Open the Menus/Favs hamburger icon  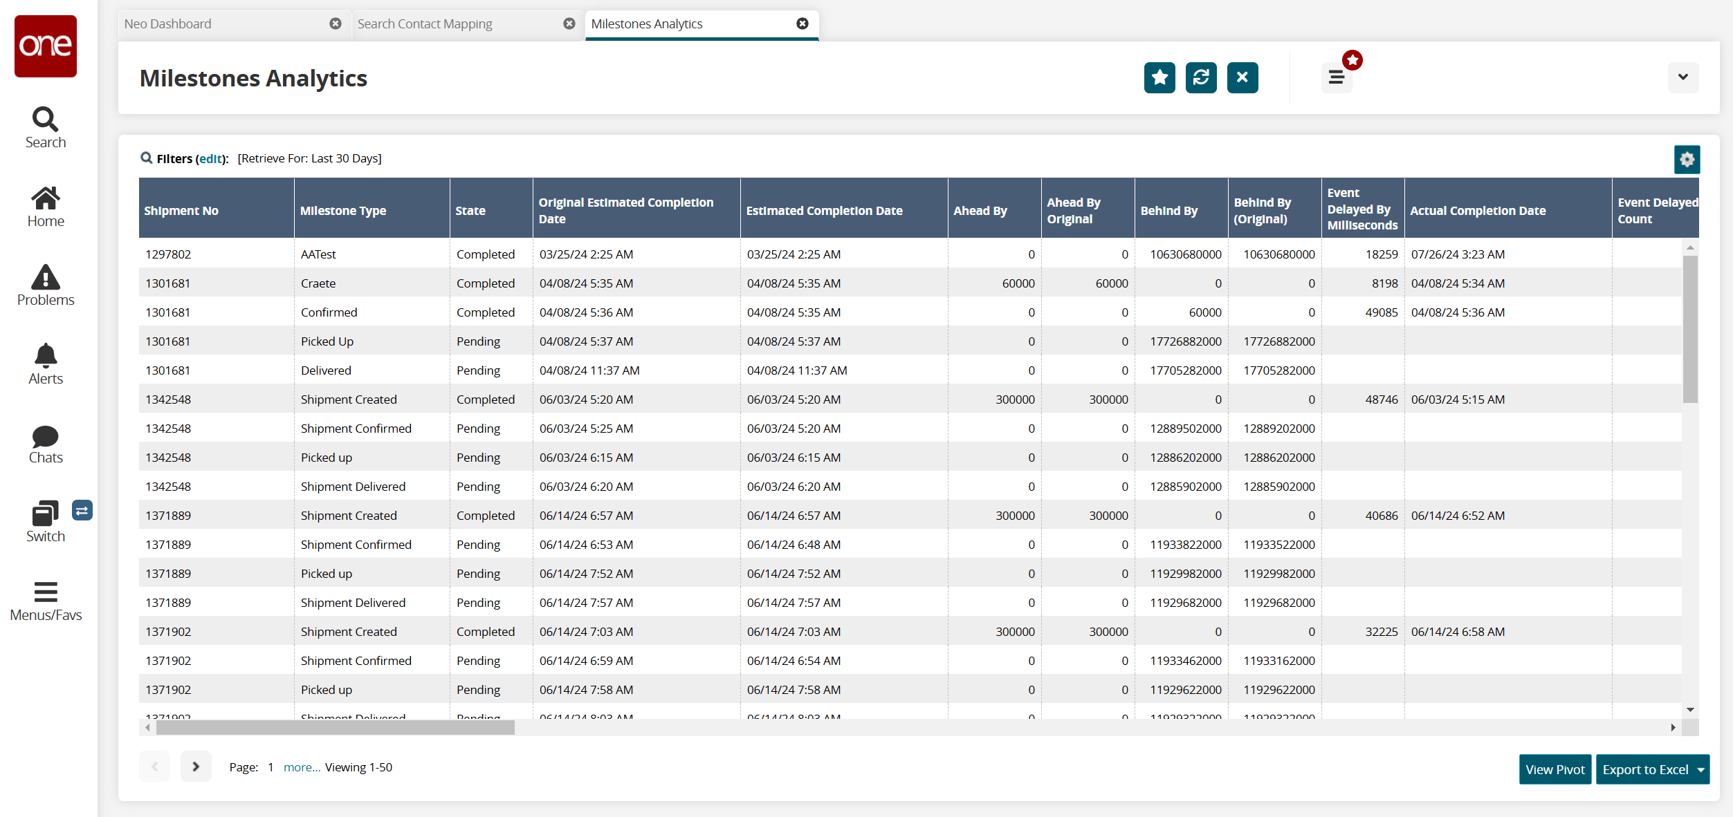tap(46, 601)
